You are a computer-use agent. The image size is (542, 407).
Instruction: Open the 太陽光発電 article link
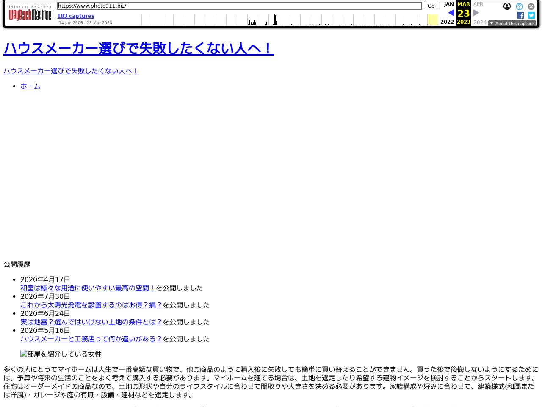coord(91,305)
